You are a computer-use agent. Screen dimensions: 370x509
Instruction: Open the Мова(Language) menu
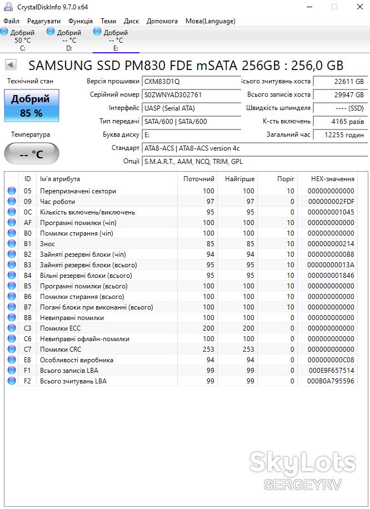211,21
